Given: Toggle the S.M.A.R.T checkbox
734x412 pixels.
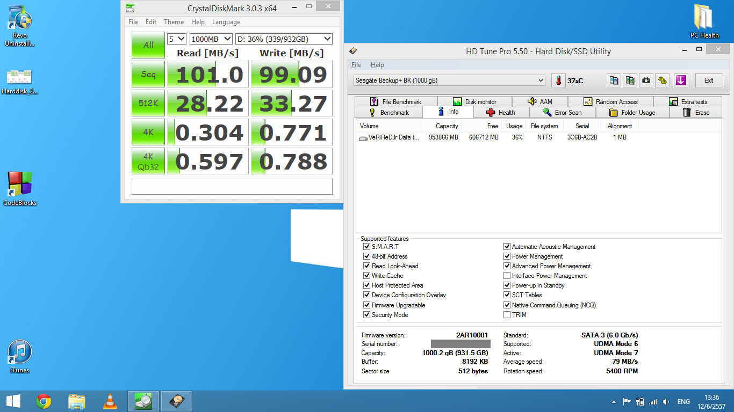Looking at the screenshot, I should click(366, 247).
